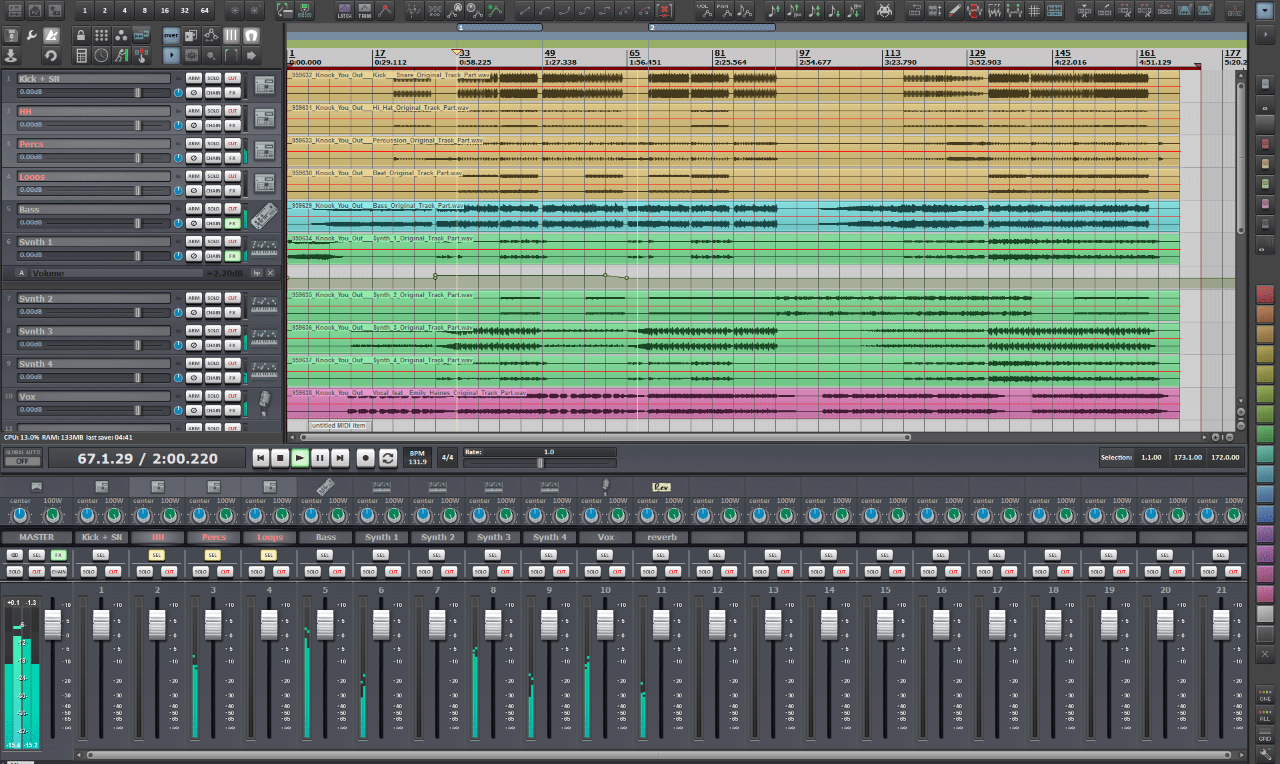Toggle phase invert on Loops track
This screenshot has width=1280, height=764.
point(193,191)
